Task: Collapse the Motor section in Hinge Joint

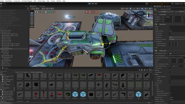Action: [154, 75]
